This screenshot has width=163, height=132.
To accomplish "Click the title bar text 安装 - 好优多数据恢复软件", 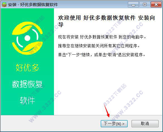I will pyautogui.click(x=33, y=5).
